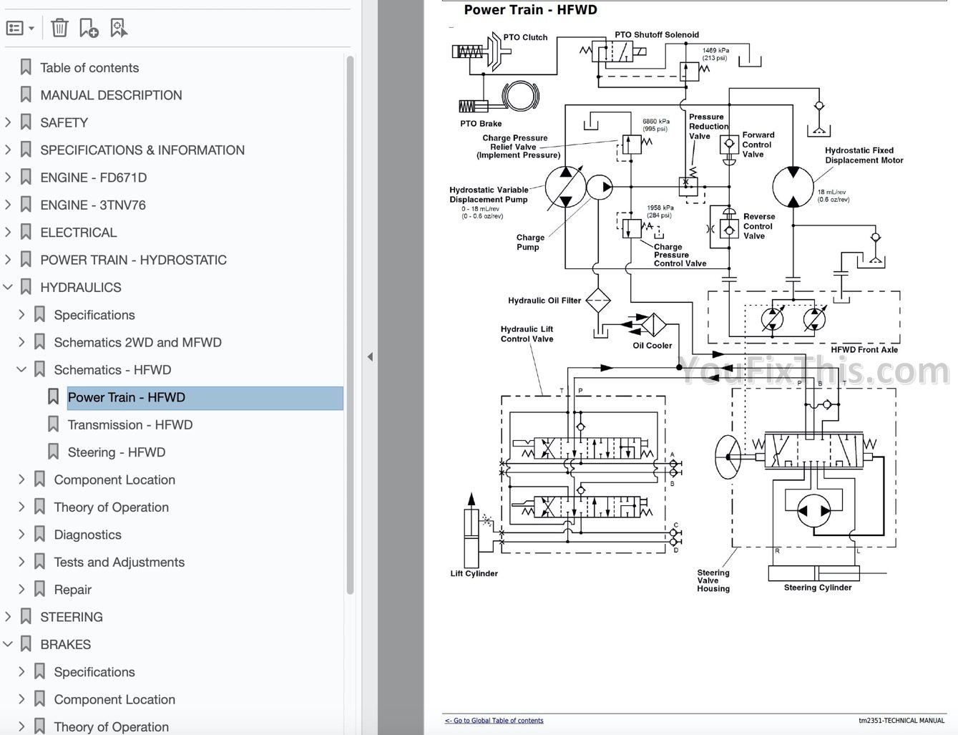Click the add new bookmark icon
This screenshot has height=735, width=958.
(x=89, y=28)
